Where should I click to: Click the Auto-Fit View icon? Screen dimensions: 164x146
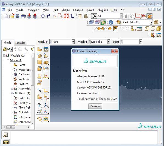[66, 16]
